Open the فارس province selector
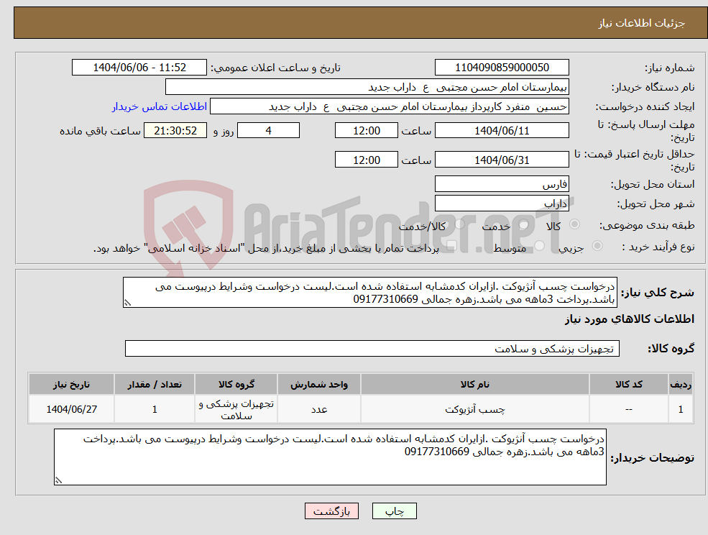The height and width of the screenshot is (535, 708). tap(502, 183)
